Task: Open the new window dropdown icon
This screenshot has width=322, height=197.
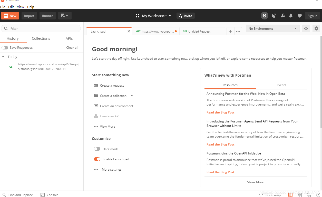Action: (x=65, y=16)
